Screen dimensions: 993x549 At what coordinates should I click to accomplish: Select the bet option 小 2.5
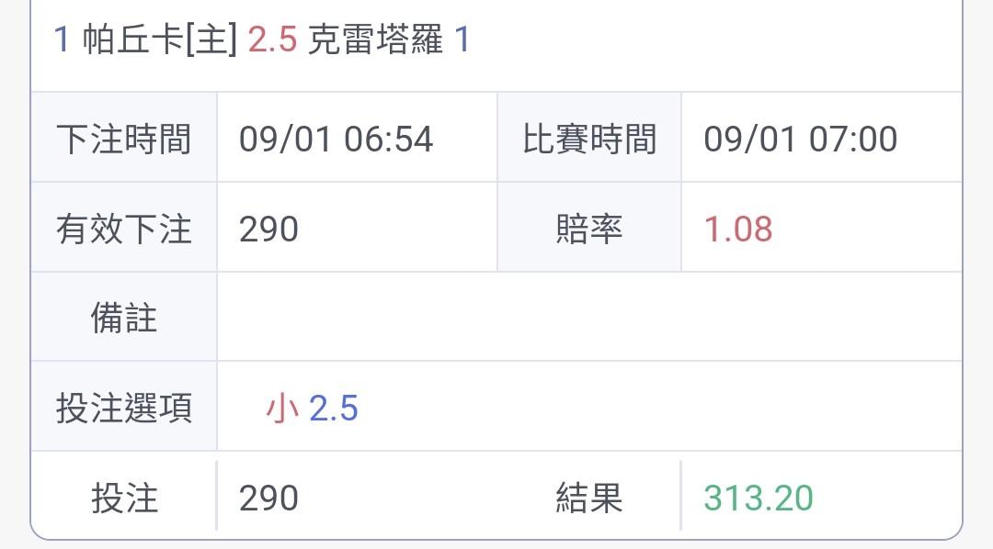point(312,408)
